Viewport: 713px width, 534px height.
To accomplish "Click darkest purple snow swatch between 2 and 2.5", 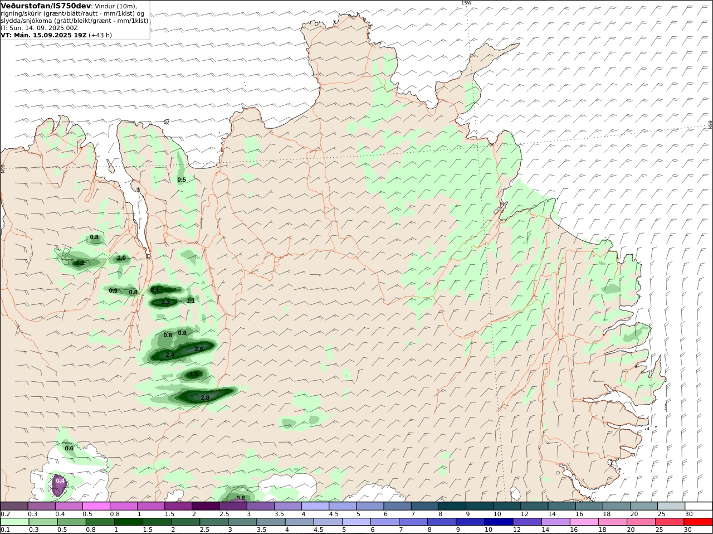I will pyautogui.click(x=206, y=506).
